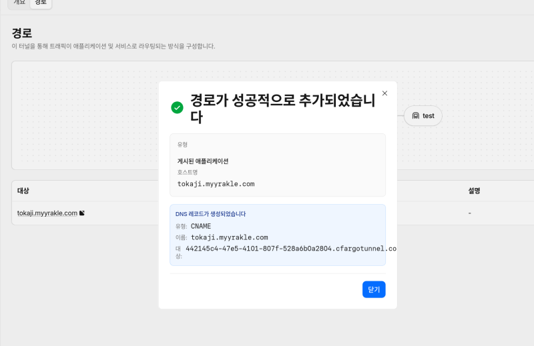Image resolution: width=534 pixels, height=346 pixels.
Task: Click the dash in the 설명 column cell
Action: [x=470, y=213]
